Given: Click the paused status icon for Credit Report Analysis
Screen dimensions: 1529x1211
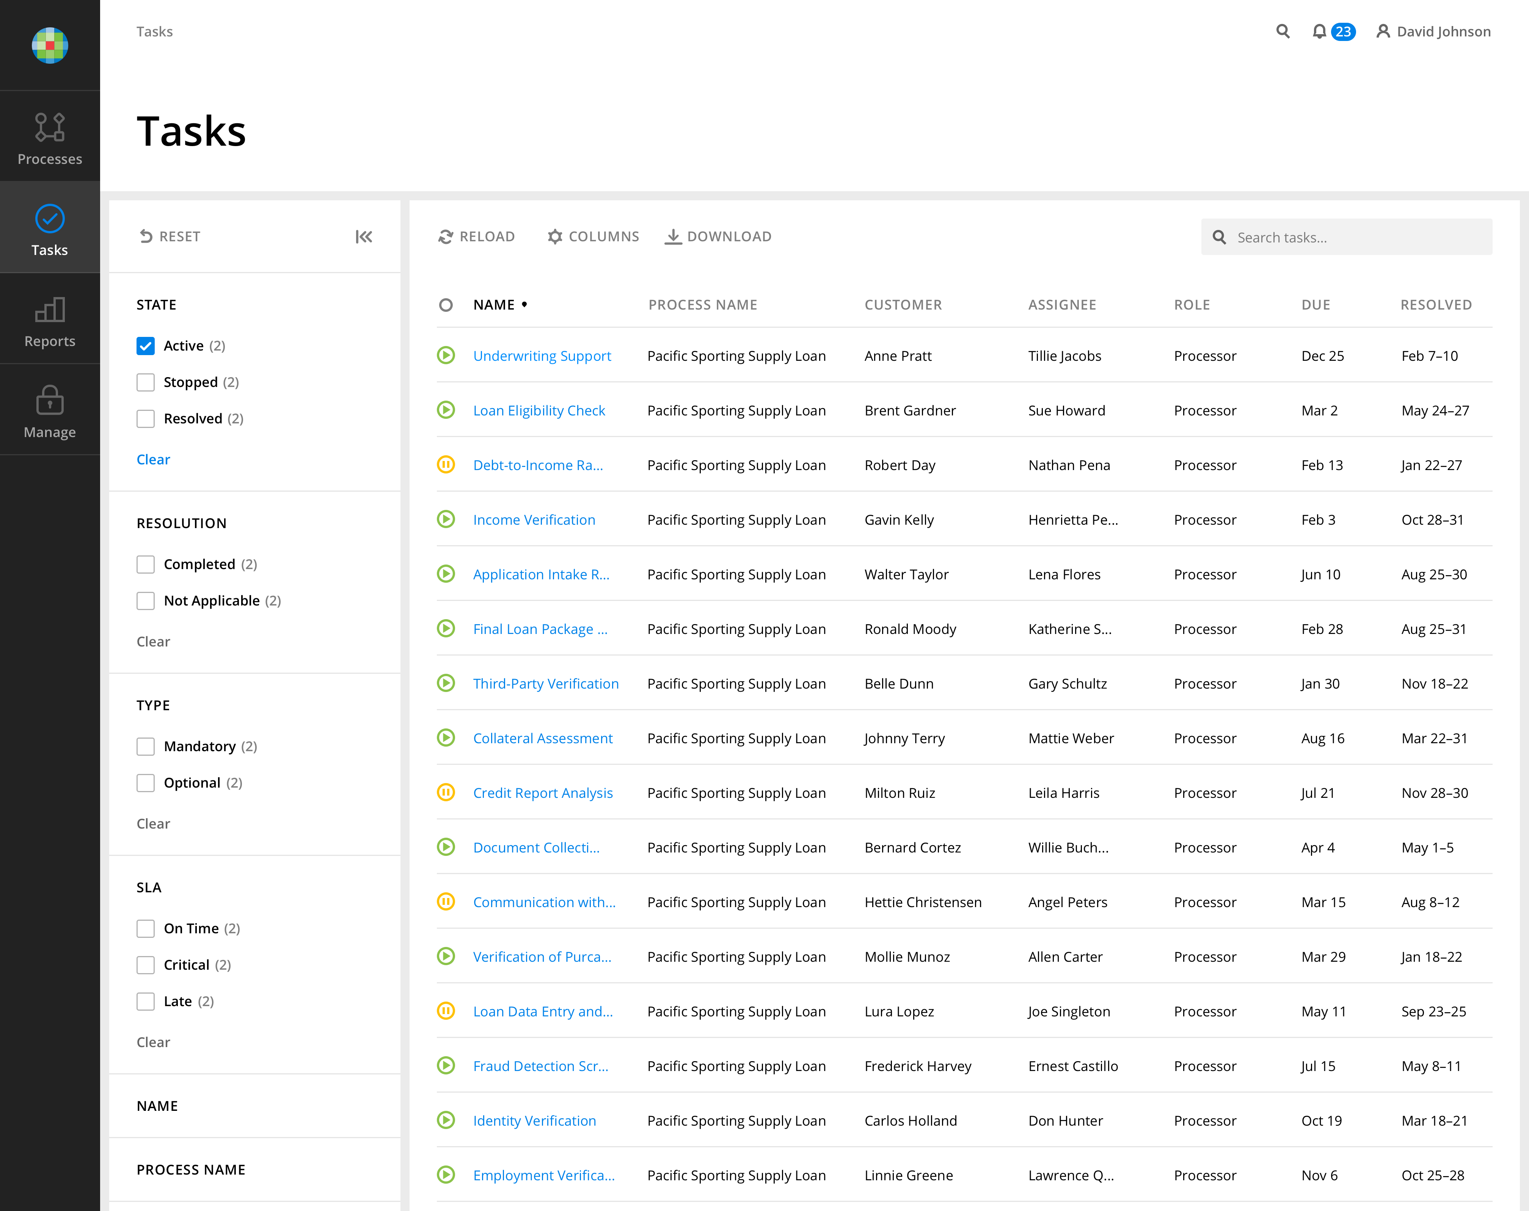Looking at the screenshot, I should [x=446, y=793].
